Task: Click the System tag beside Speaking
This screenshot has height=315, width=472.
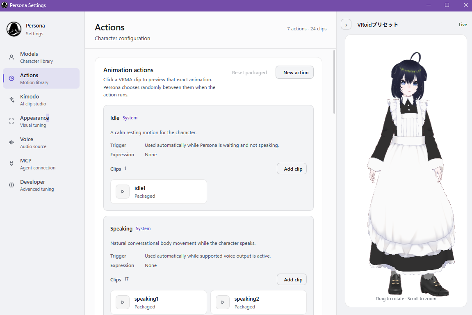Action: 143,228
